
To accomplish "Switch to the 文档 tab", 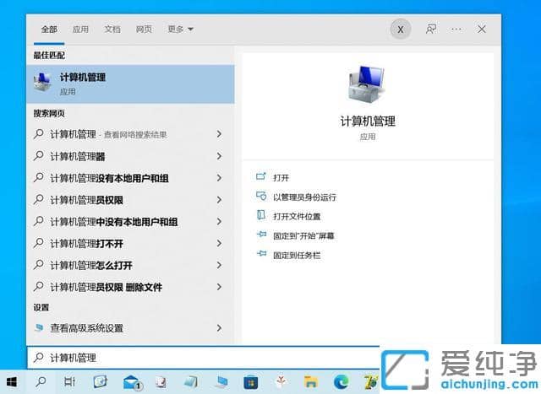I will (x=112, y=30).
